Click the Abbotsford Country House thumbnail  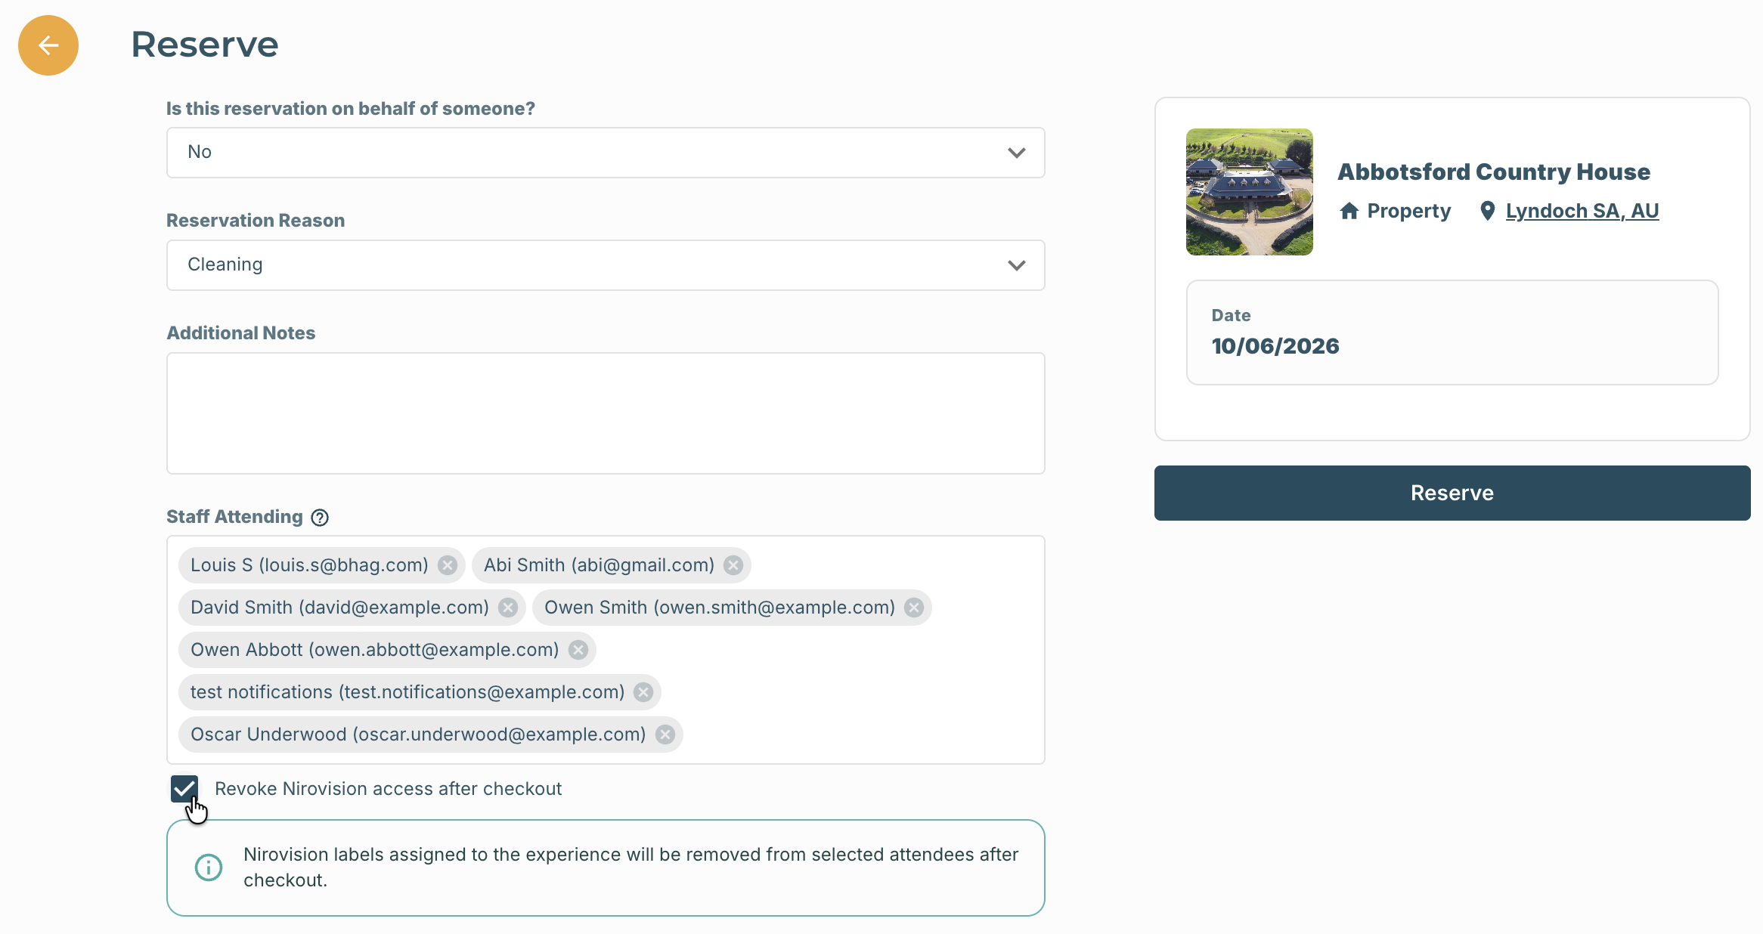[x=1249, y=192]
